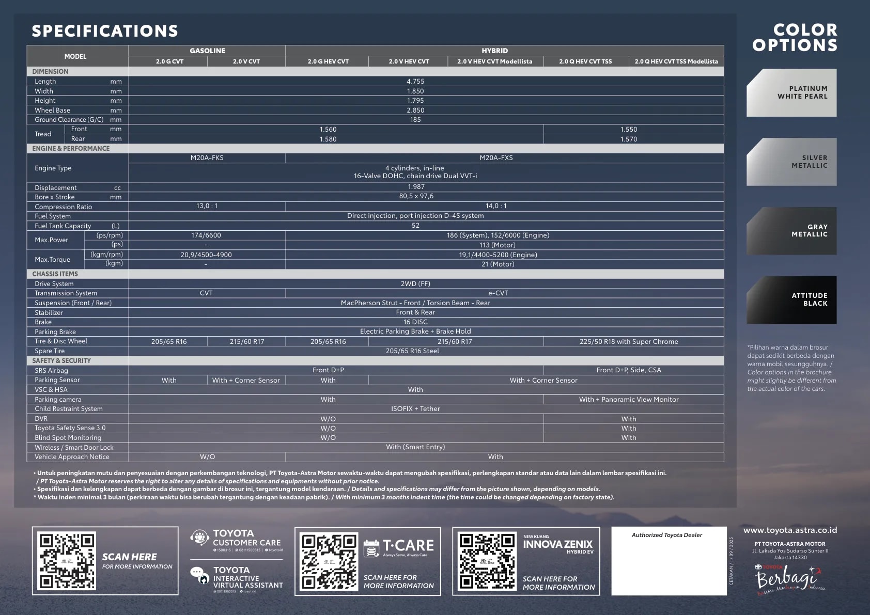
Task: Click the "Engine Type" row label
Action: pyautogui.click(x=53, y=168)
